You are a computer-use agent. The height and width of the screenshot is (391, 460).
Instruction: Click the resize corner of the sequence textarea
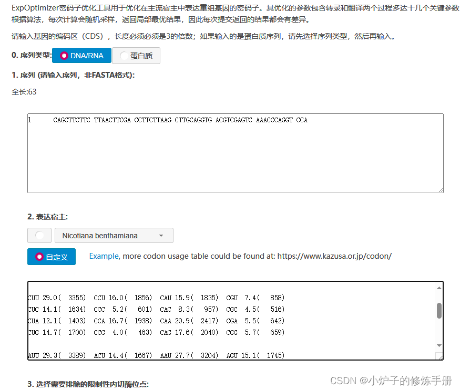(441, 190)
